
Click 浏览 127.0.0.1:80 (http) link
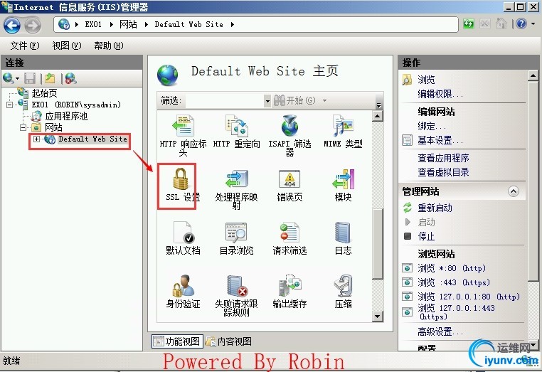coord(468,297)
